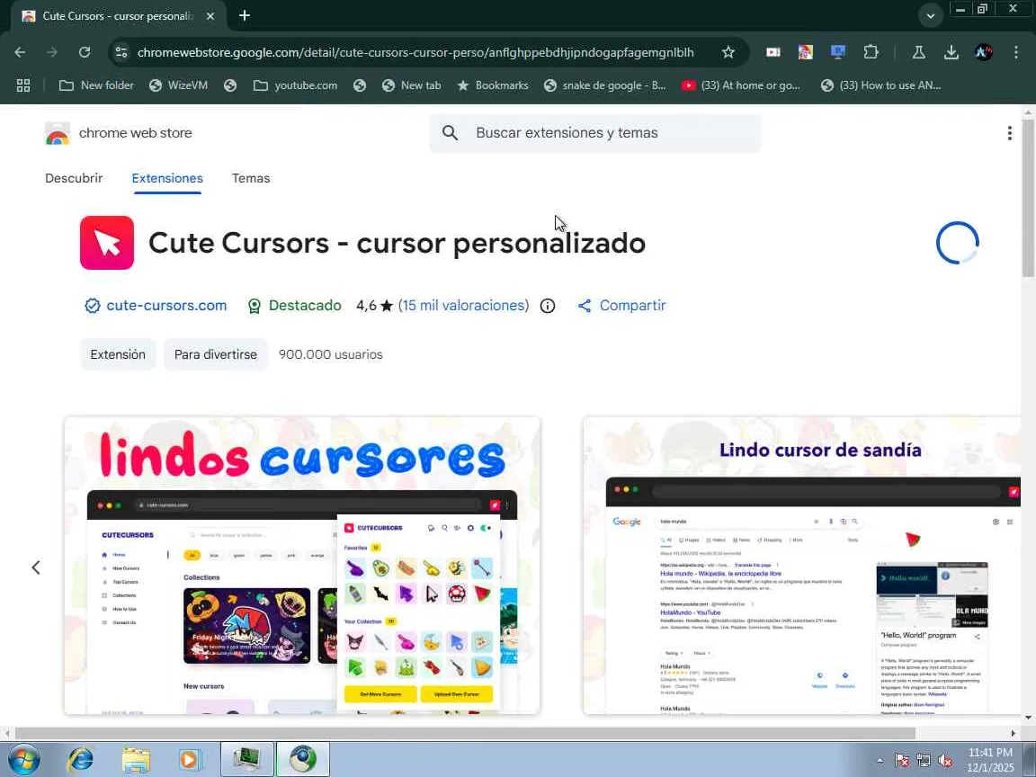
Task: Open the web store more options menu
Action: pos(1009,133)
